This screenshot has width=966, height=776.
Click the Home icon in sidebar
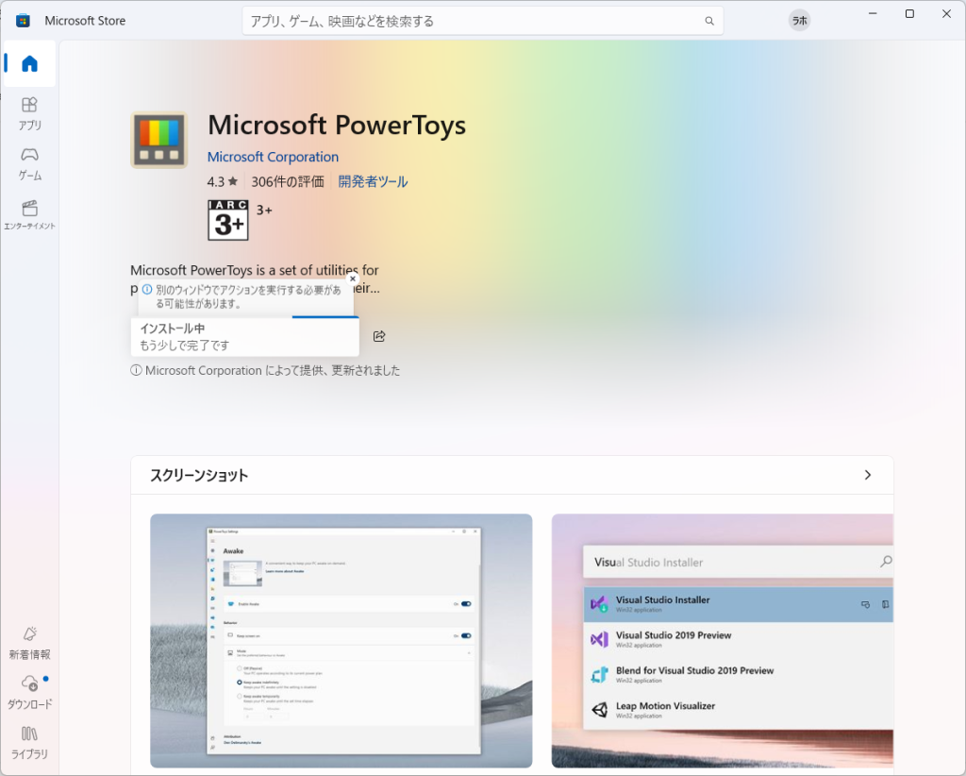29,64
